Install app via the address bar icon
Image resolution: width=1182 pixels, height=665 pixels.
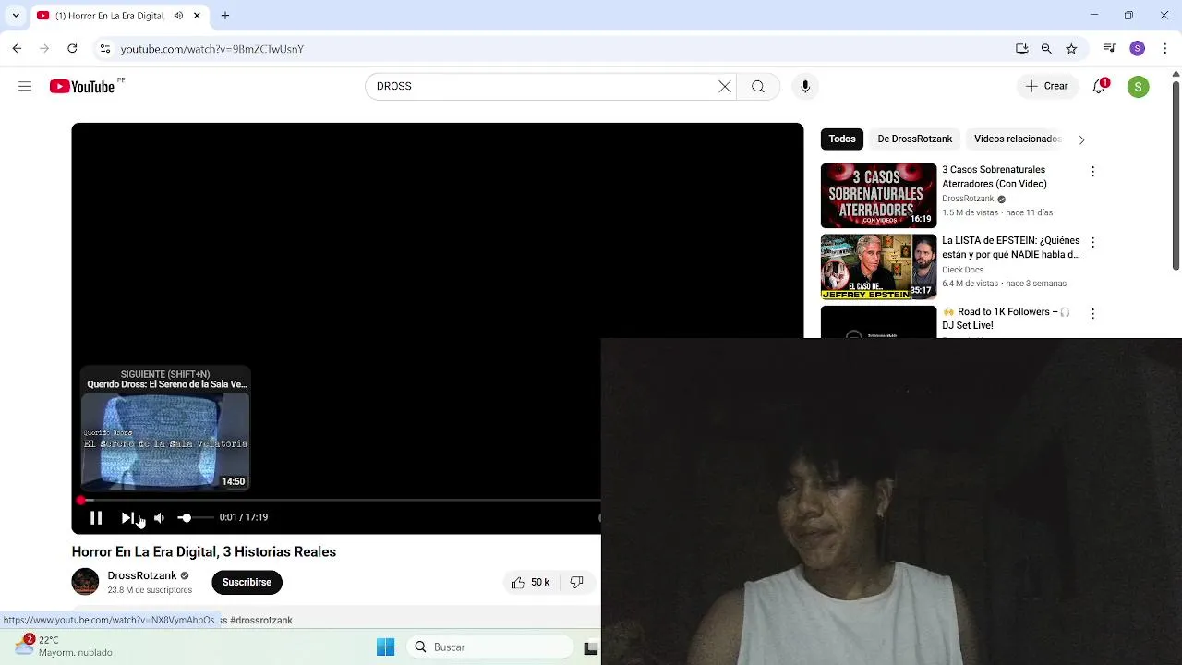[x=1021, y=49]
